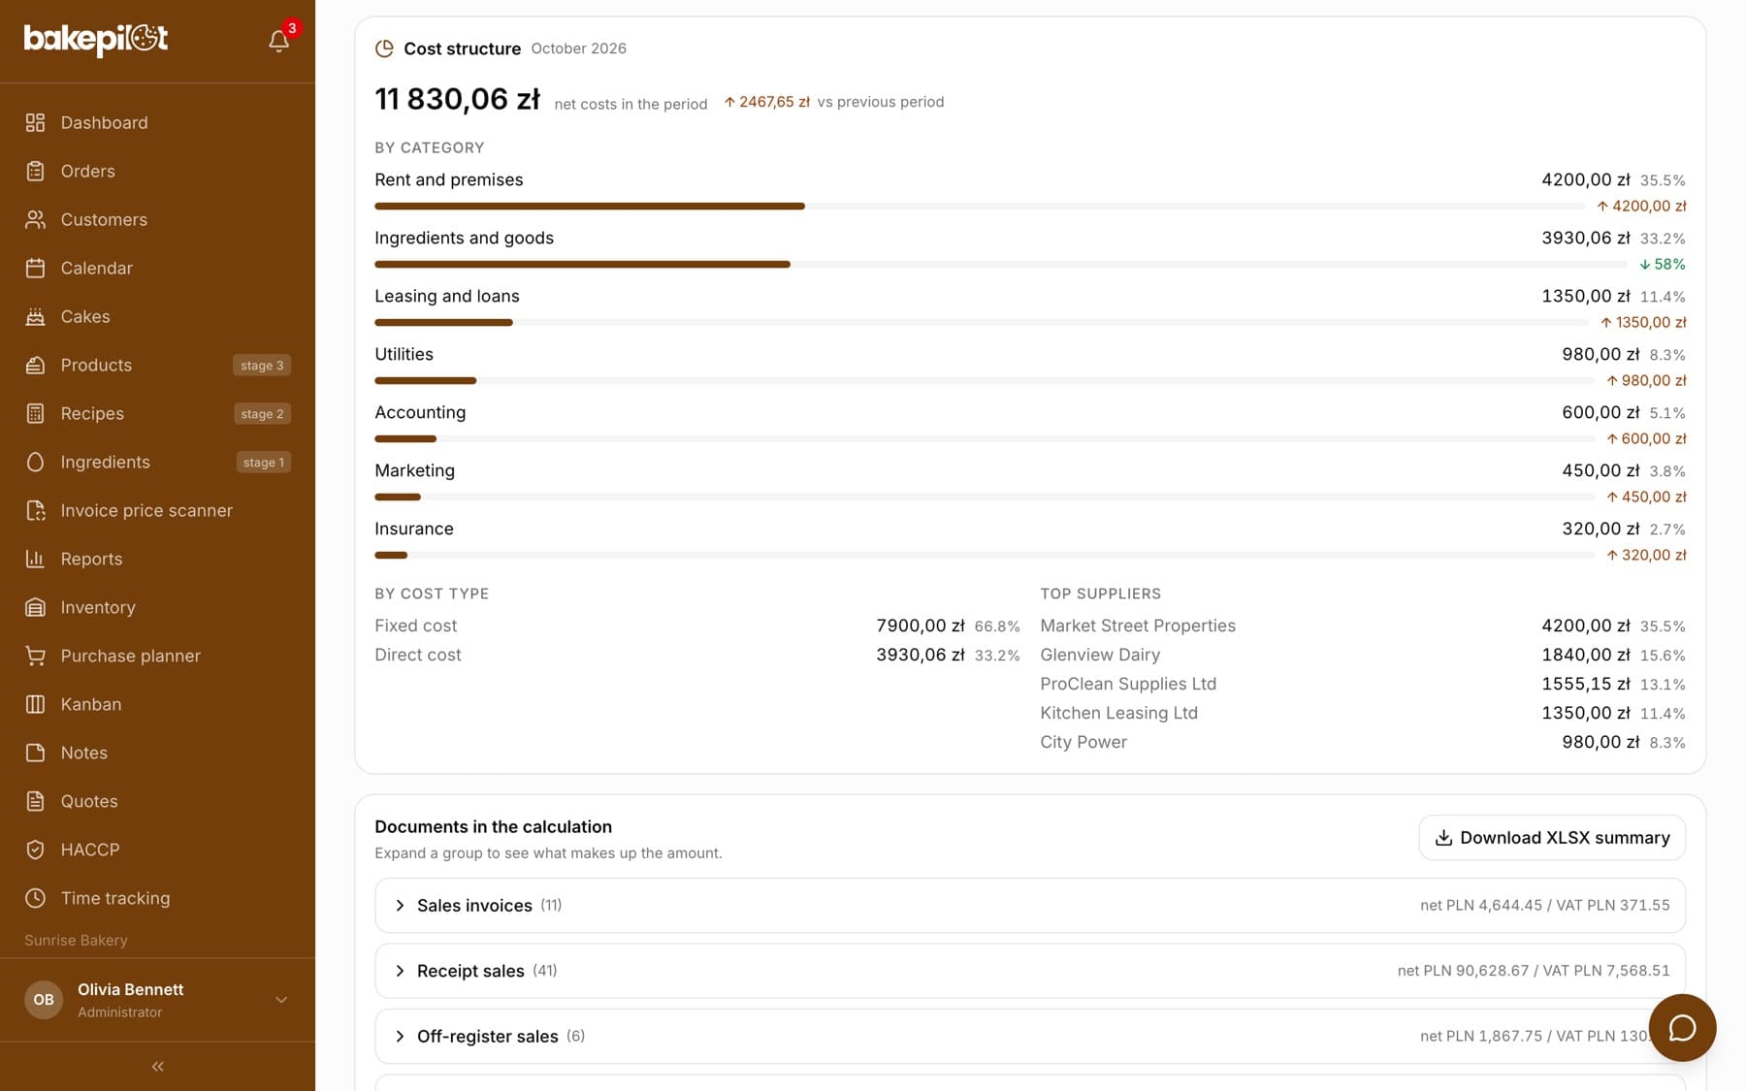Click the Time tracking clock icon
Image resolution: width=1746 pixels, height=1091 pixels.
pyautogui.click(x=36, y=898)
